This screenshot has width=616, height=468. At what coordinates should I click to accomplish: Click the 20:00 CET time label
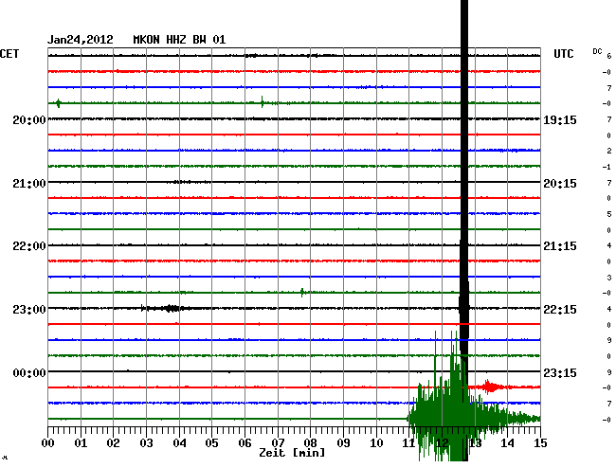(29, 120)
